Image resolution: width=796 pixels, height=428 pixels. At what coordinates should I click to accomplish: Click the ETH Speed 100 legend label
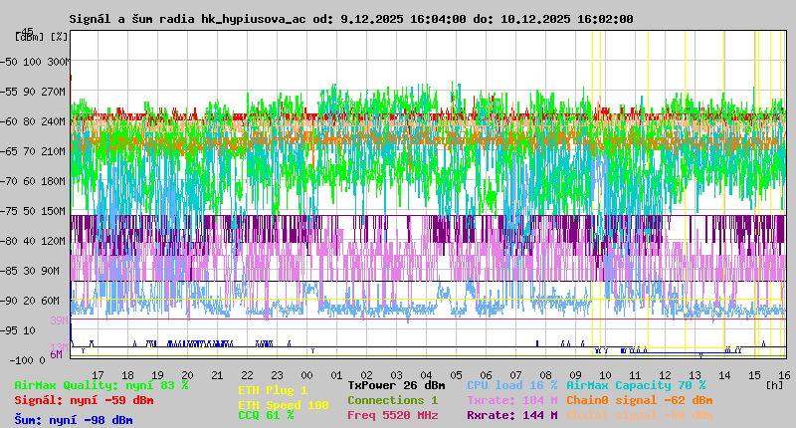click(x=283, y=405)
